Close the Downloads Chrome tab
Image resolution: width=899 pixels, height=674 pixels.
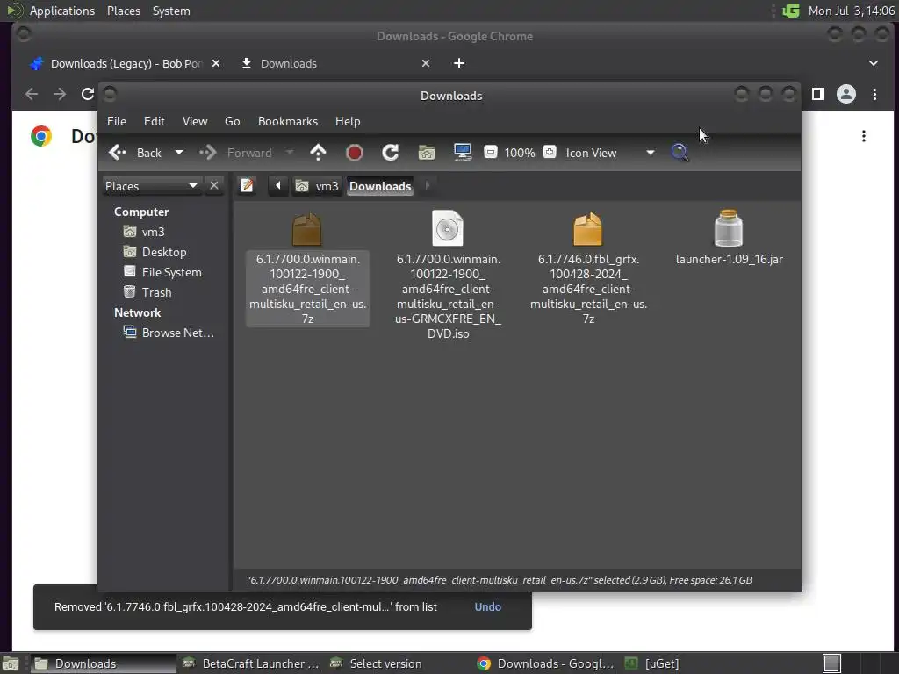pyautogui.click(x=426, y=63)
